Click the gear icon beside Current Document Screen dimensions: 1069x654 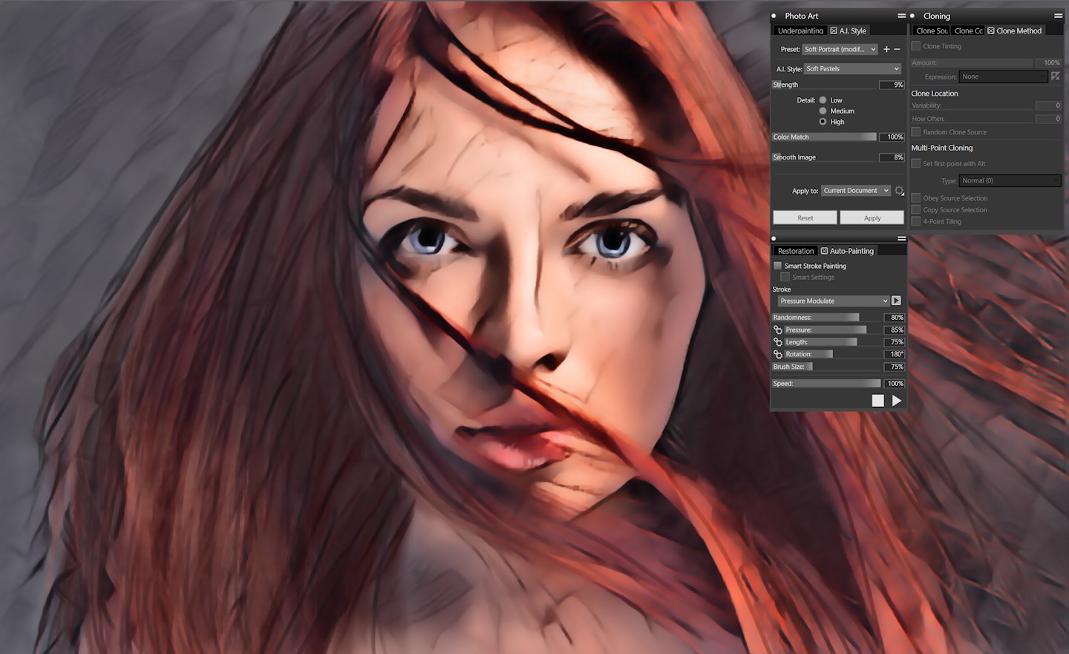click(x=899, y=191)
